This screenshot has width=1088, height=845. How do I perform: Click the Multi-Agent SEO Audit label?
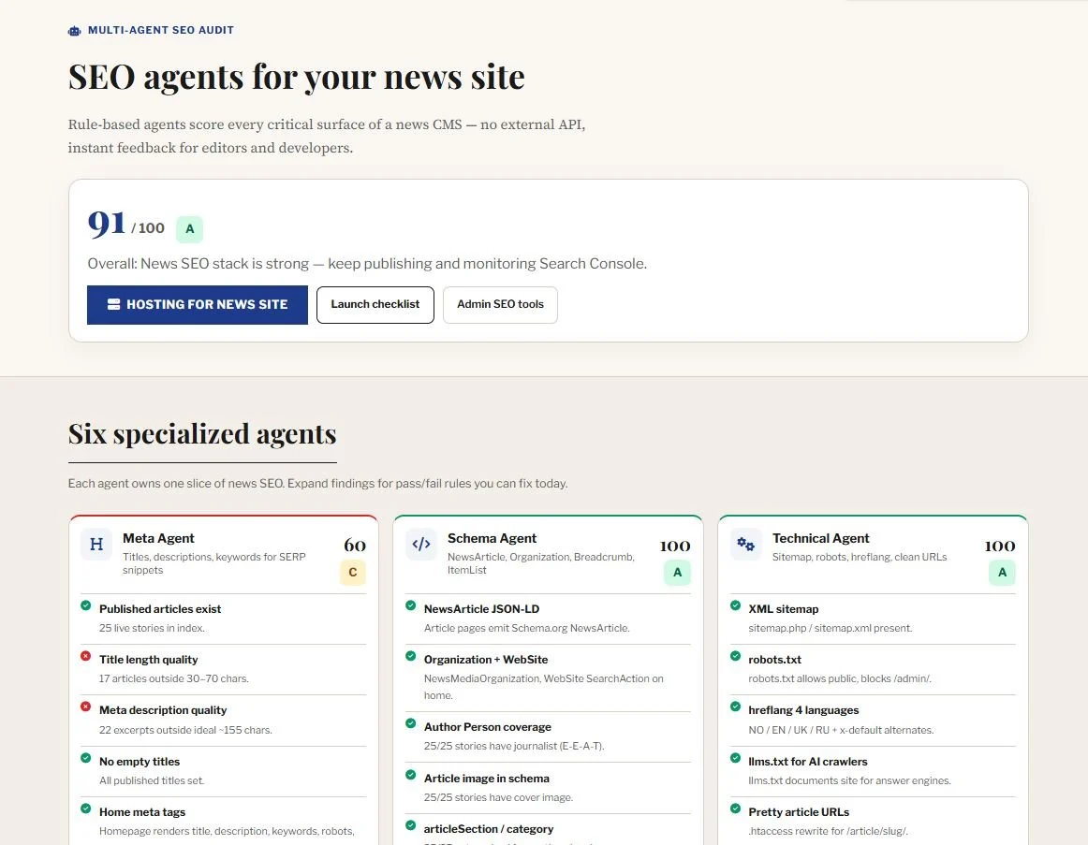(161, 31)
